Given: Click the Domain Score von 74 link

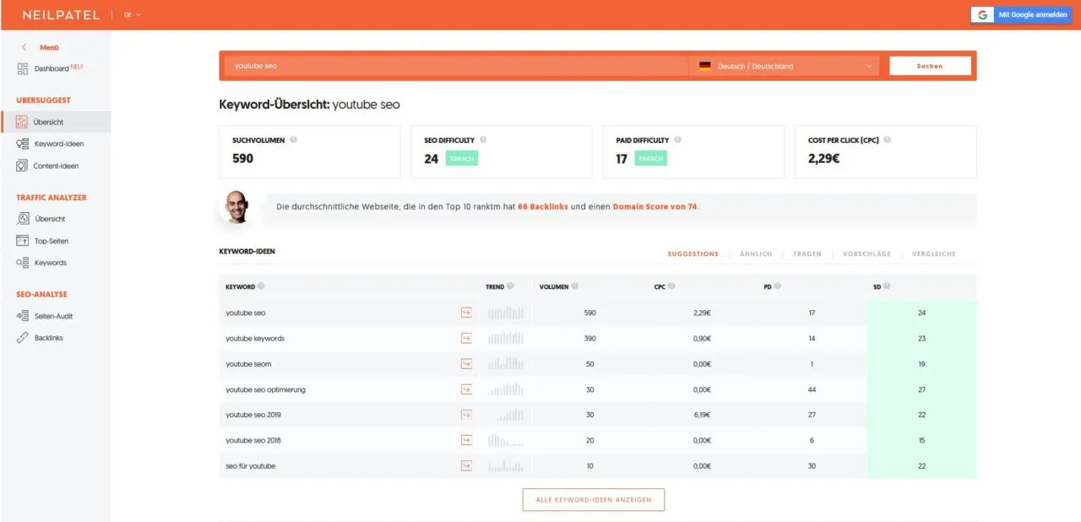Looking at the screenshot, I should [655, 206].
